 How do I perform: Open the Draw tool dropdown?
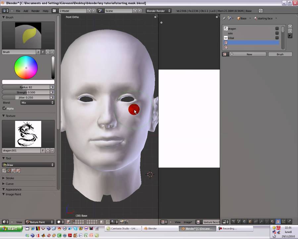pos(28,165)
